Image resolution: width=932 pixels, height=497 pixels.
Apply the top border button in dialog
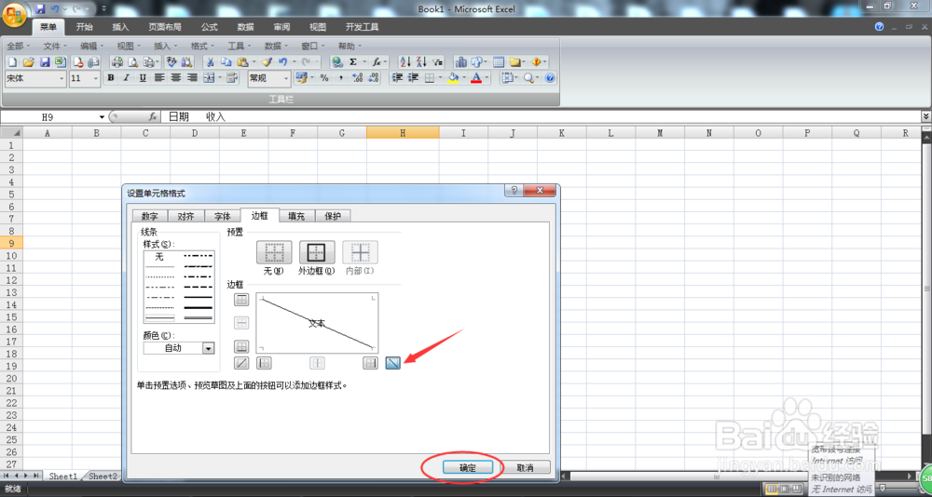[x=241, y=300]
